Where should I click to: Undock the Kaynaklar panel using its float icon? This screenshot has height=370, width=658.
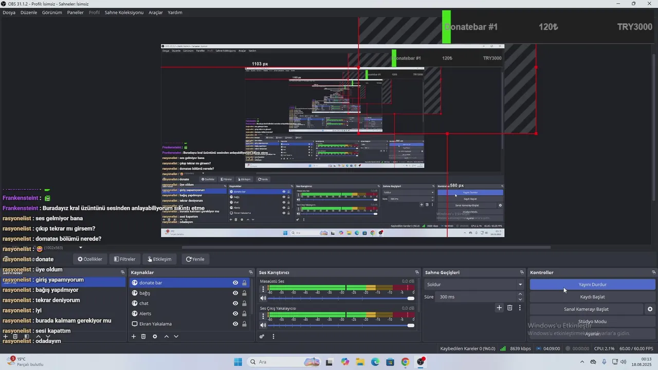[250, 272]
